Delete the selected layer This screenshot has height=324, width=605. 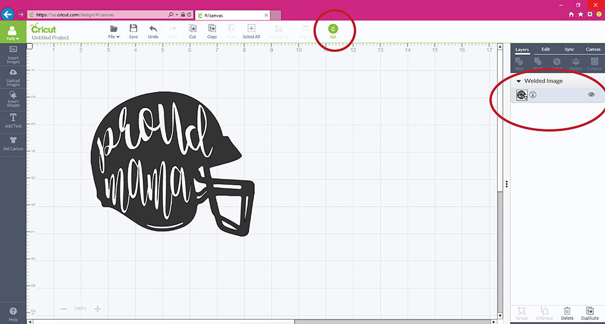click(x=567, y=313)
